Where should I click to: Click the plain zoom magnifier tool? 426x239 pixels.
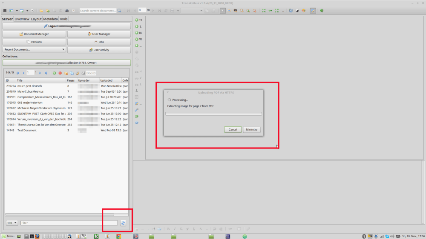pyautogui.click(x=242, y=11)
